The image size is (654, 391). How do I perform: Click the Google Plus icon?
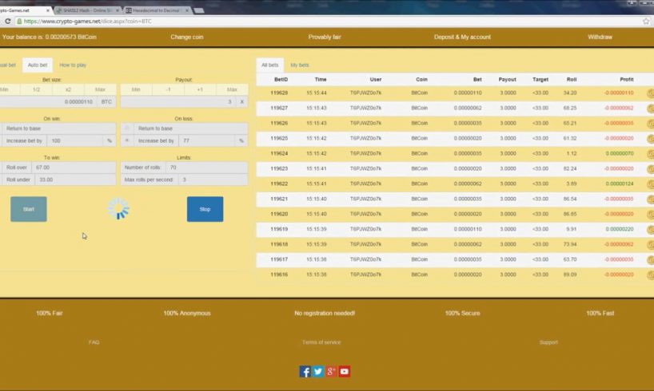(331, 371)
